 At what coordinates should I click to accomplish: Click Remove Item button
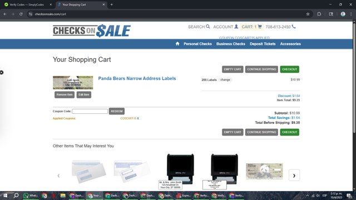pyautogui.click(x=65, y=94)
